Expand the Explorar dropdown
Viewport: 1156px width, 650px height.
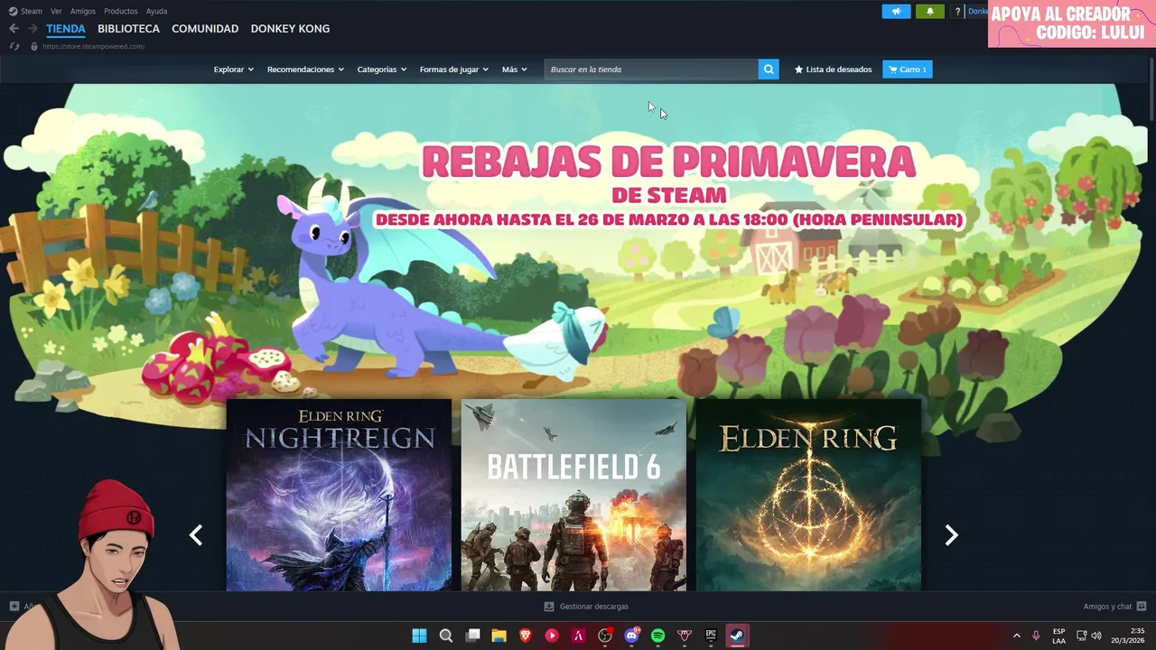pyautogui.click(x=233, y=70)
